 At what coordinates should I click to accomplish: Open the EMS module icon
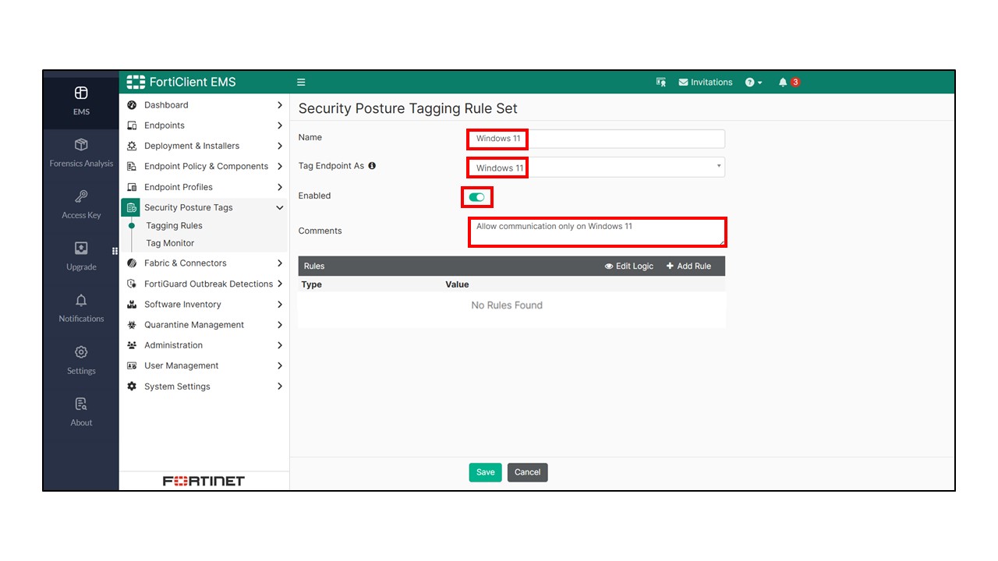(81, 93)
